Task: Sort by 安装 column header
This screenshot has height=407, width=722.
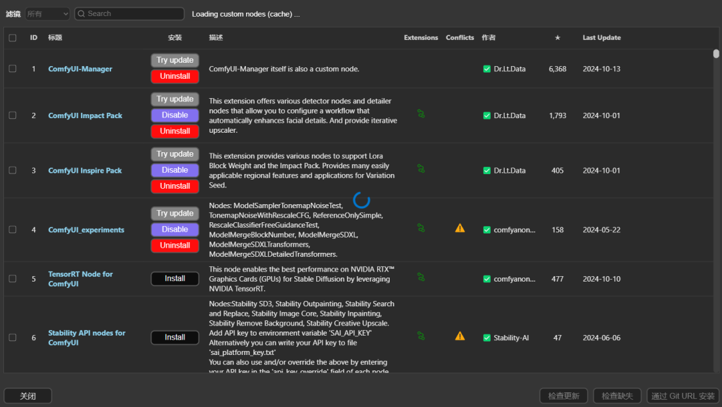Action: [x=175, y=37]
